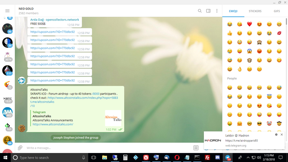Insert the screaming face emoji
This screenshot has height=162, width=288.
pos(249,51)
